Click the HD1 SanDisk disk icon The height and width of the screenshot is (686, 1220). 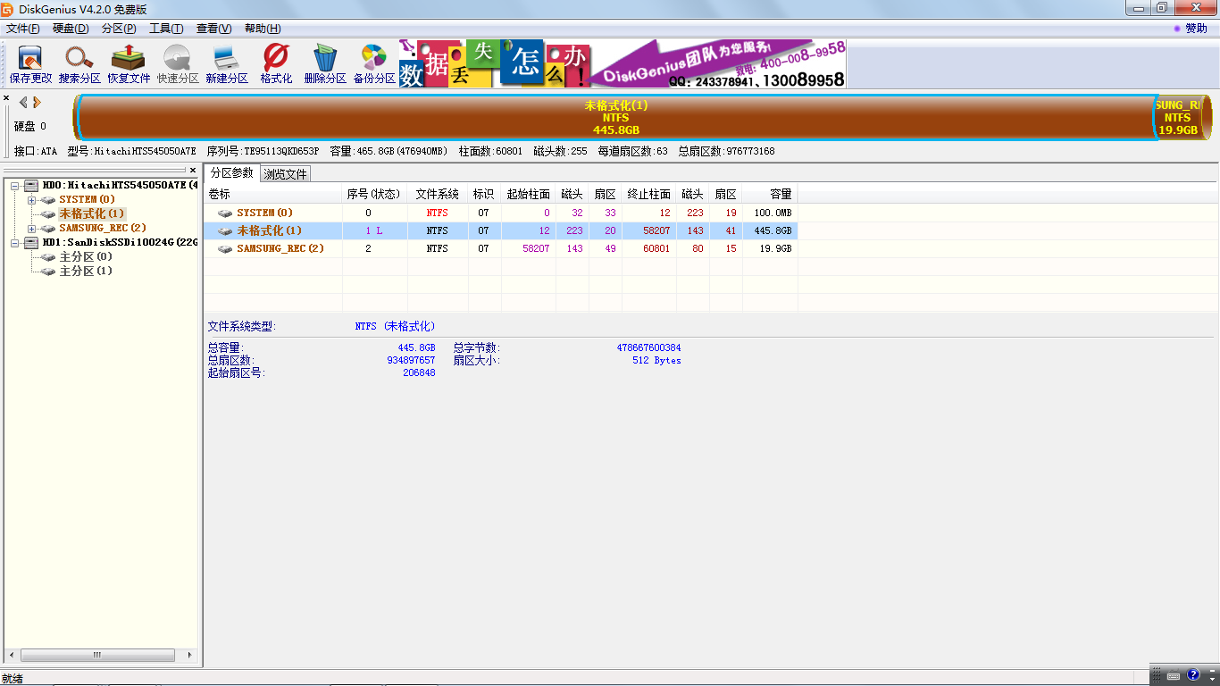coord(31,242)
